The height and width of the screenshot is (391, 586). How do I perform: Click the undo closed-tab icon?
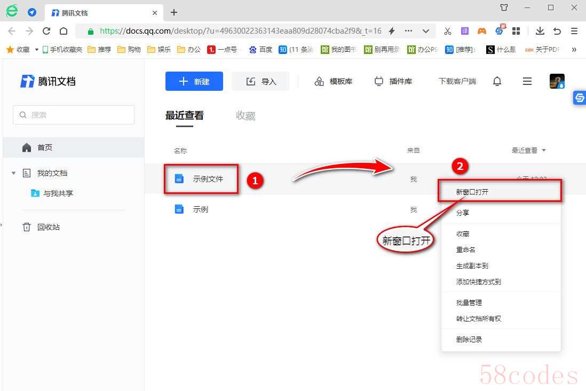557,31
